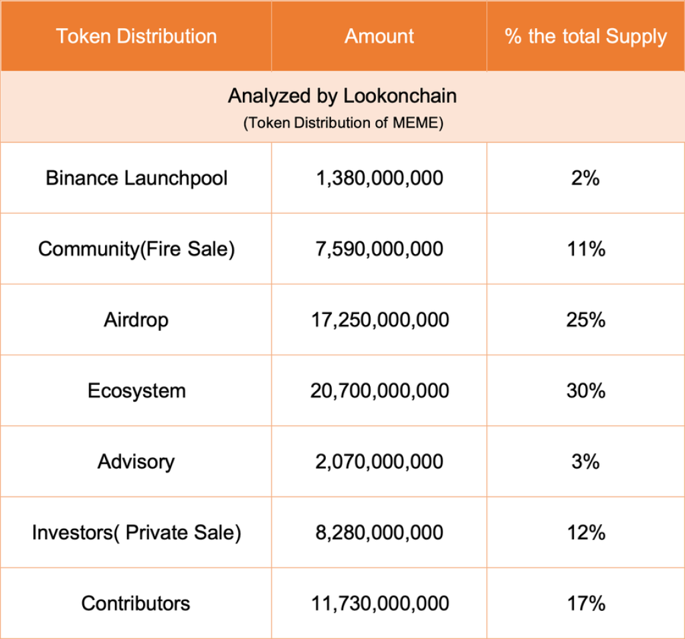
Task: Select the Airdrop row label
Action: 136,320
